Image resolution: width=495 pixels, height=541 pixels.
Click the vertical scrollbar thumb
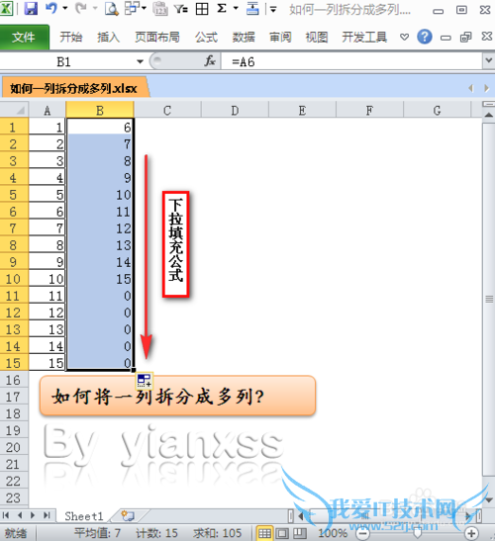coord(488,299)
